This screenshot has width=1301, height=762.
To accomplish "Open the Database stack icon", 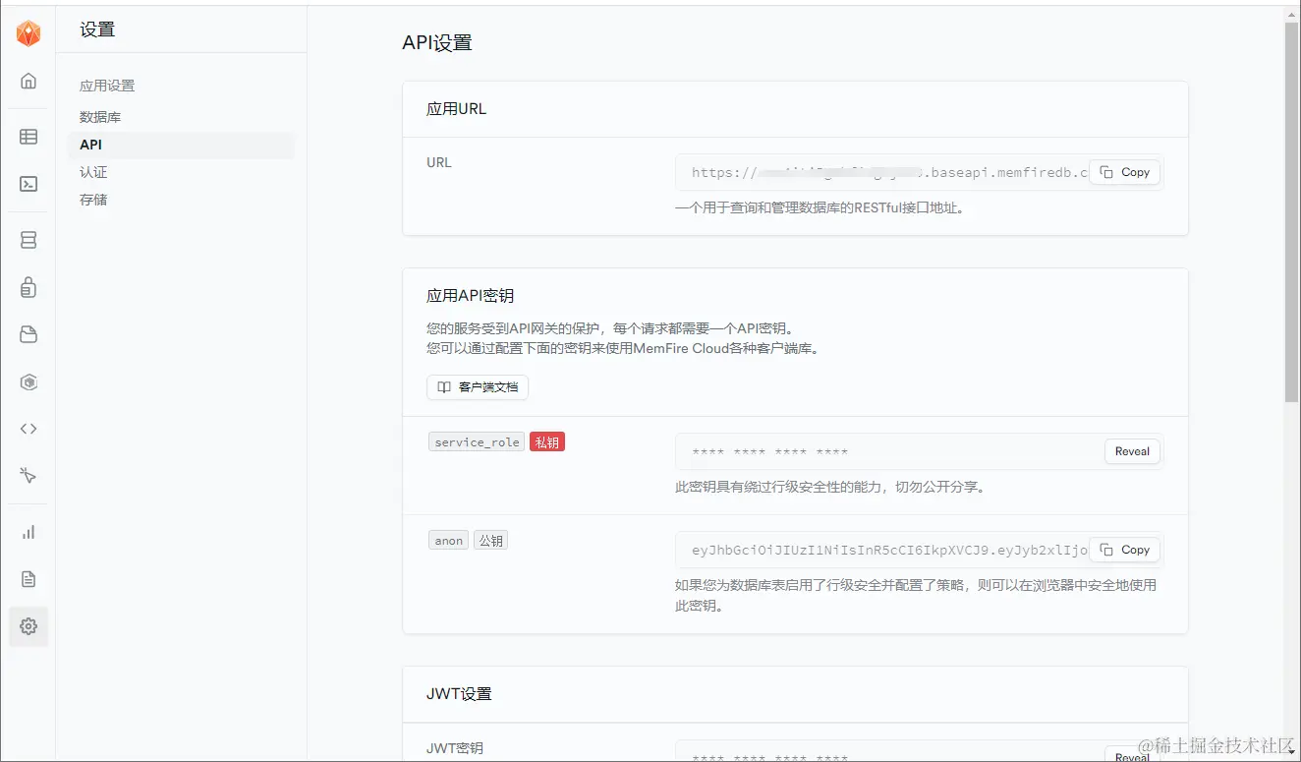I will (x=28, y=240).
